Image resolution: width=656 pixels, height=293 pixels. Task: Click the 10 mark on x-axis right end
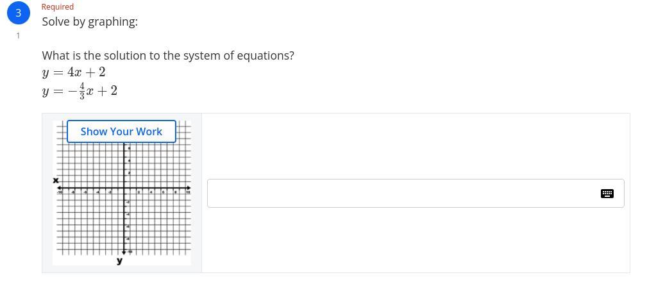189,192
